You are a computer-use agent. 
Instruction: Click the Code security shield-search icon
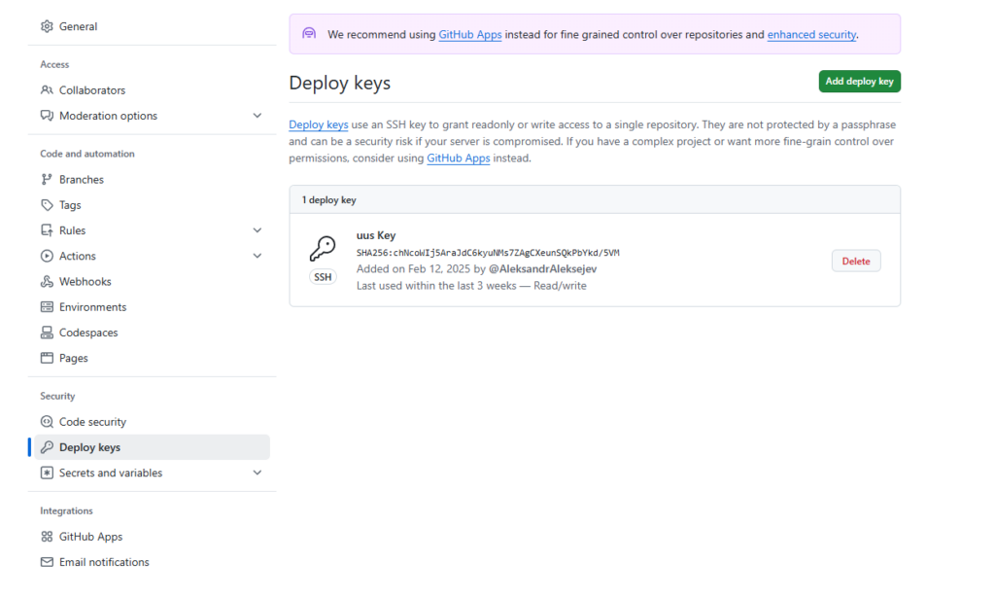47,422
